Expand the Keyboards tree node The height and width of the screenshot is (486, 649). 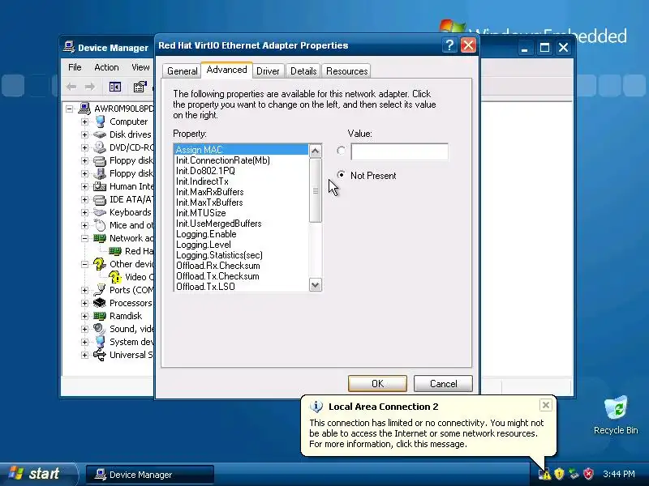click(x=84, y=212)
